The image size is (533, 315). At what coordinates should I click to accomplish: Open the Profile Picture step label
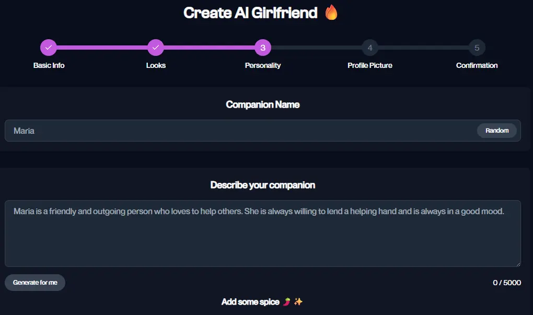click(x=370, y=65)
